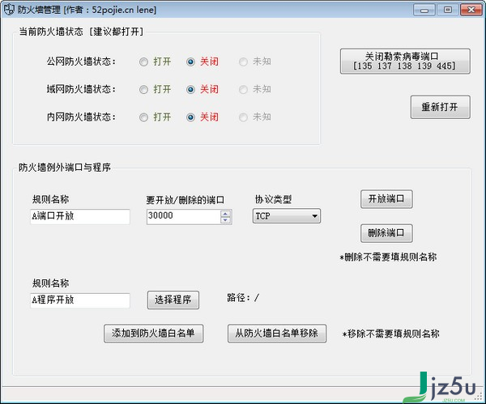Viewport: 486px width, 404px height.
Task: Click 当前防火墙状态 group title
Action: pos(82,32)
